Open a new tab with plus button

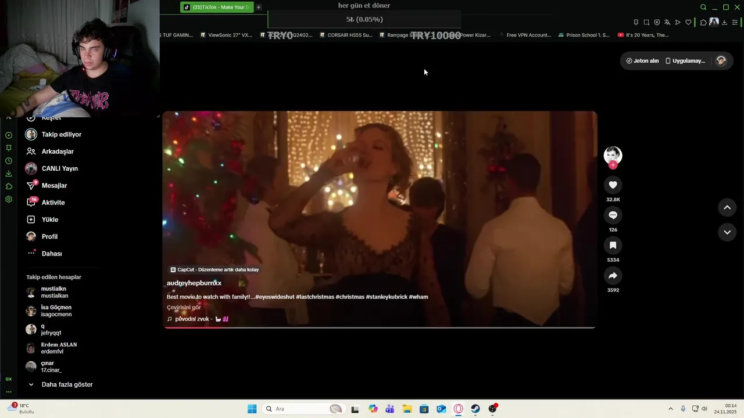259,7
